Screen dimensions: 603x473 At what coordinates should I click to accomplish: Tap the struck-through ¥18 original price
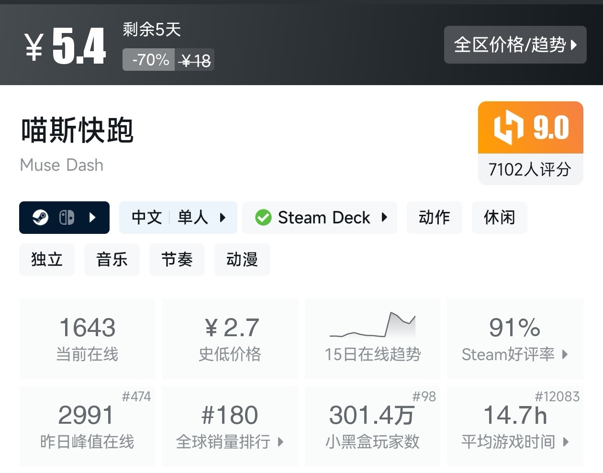(x=195, y=61)
